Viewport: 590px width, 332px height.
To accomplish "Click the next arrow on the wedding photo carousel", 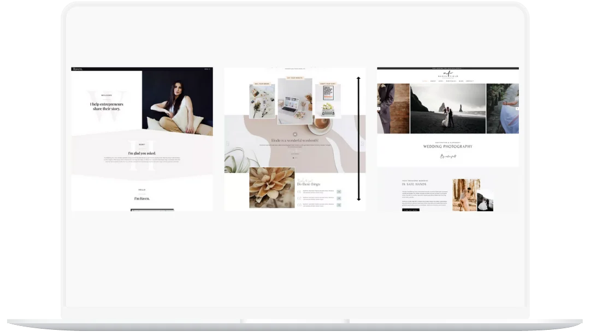I will pyautogui.click(x=517, y=109).
